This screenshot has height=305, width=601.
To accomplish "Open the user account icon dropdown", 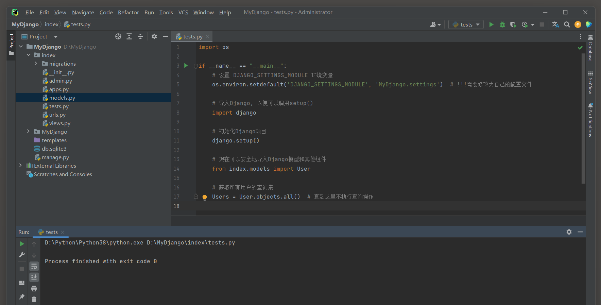I will pos(435,24).
